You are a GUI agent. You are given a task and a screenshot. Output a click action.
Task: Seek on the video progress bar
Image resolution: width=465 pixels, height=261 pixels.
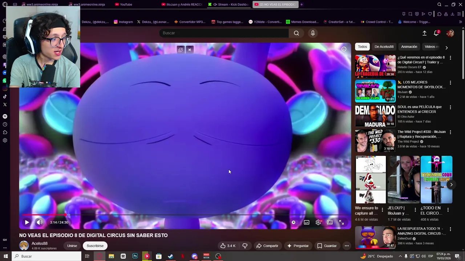(185, 215)
